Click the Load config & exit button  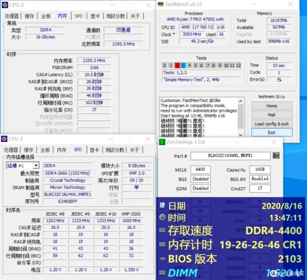pos(271,124)
